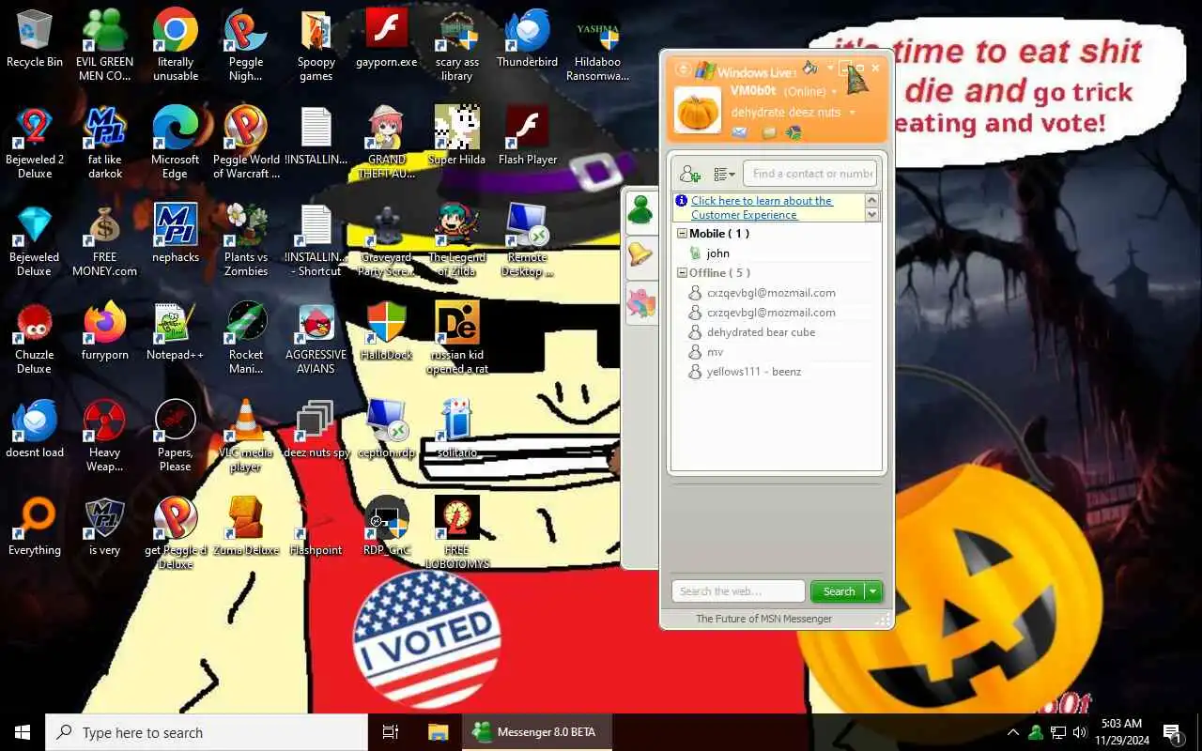The height and width of the screenshot is (751, 1202).
Task: Open Task View on the taskbar
Action: 391,732
